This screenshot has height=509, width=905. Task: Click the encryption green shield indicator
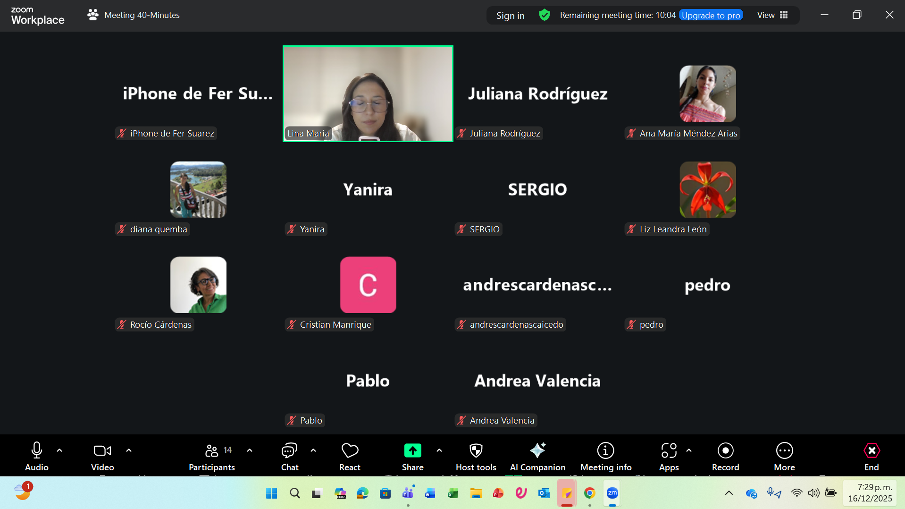point(545,15)
